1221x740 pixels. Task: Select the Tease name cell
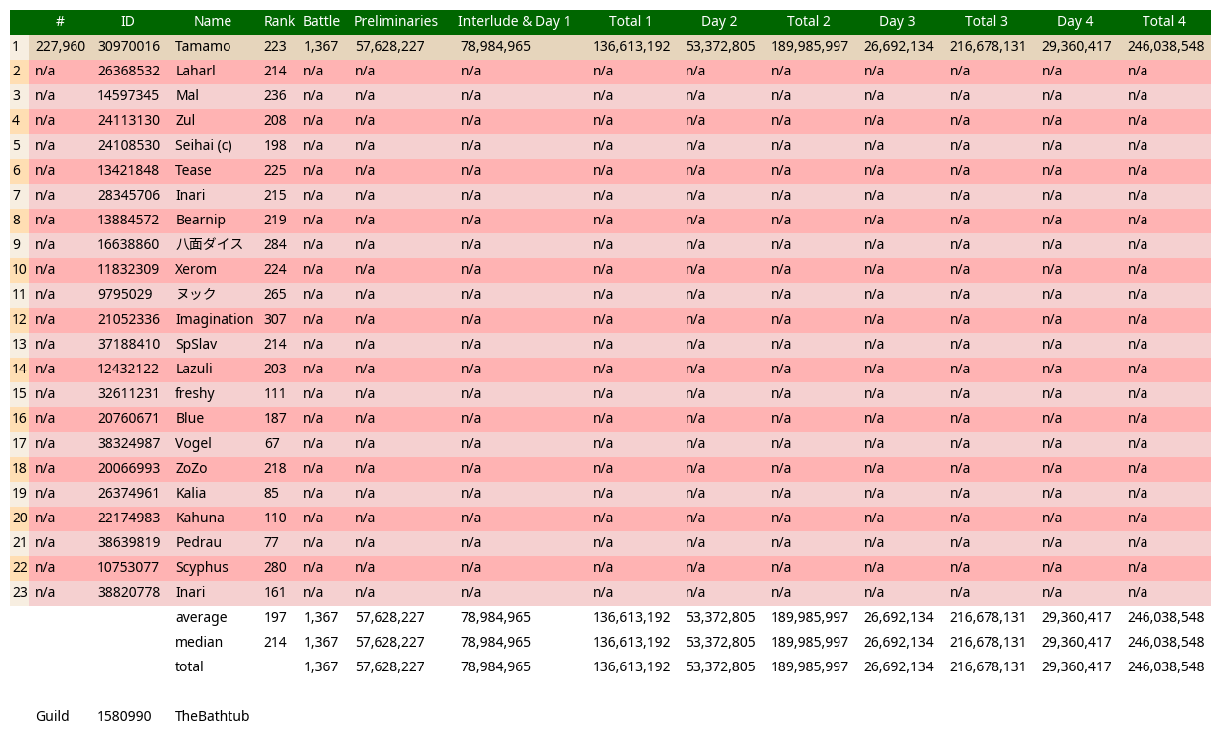click(193, 170)
